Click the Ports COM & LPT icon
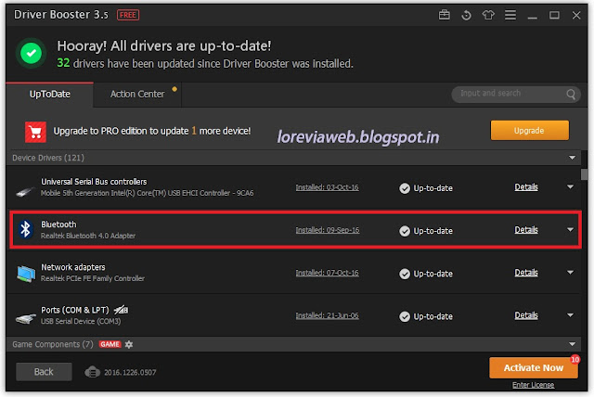This screenshot has width=594, height=397. tap(25, 318)
